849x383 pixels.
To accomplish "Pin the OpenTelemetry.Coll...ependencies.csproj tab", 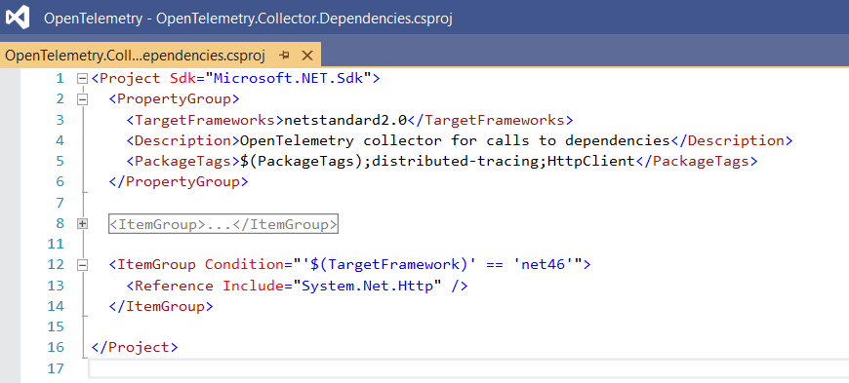I will (x=284, y=56).
